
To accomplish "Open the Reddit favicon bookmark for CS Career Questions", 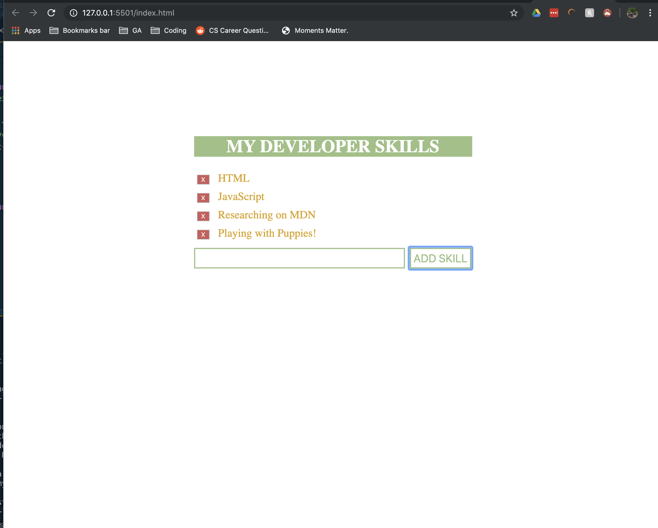I will (201, 31).
